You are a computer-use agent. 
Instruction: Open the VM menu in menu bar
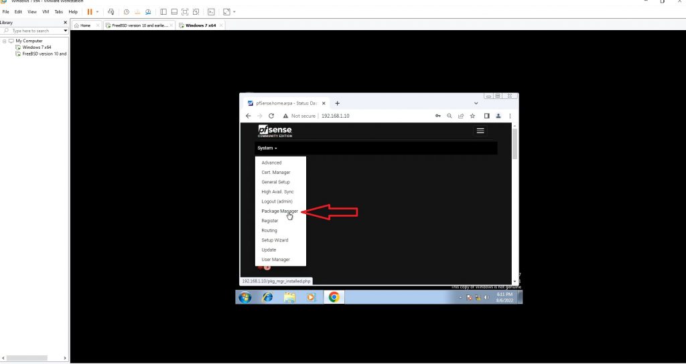[46, 11]
